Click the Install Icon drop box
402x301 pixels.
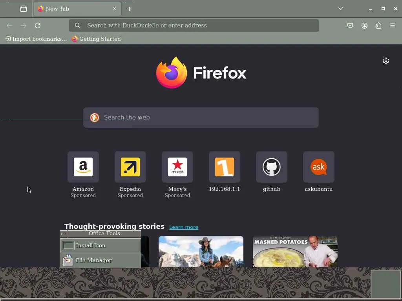coord(68,245)
